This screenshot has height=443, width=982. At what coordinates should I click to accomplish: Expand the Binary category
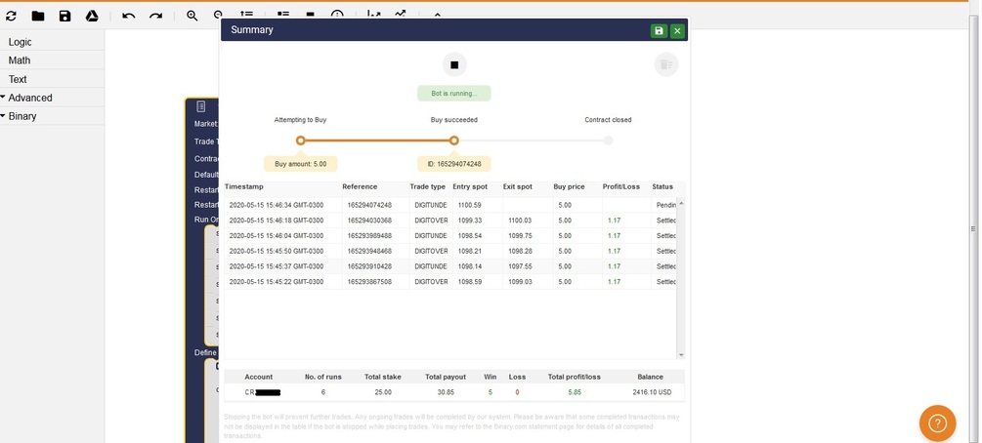click(22, 116)
